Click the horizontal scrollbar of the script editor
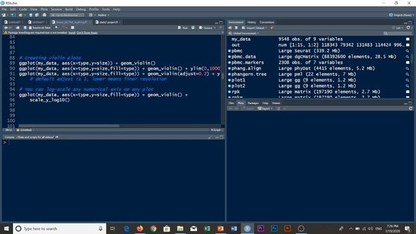416x234 pixels. coord(69,125)
